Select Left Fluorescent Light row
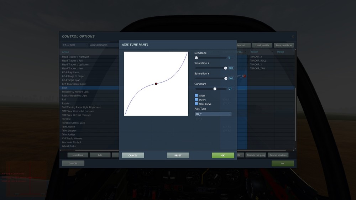This screenshot has width=356, height=200. tap(89, 84)
